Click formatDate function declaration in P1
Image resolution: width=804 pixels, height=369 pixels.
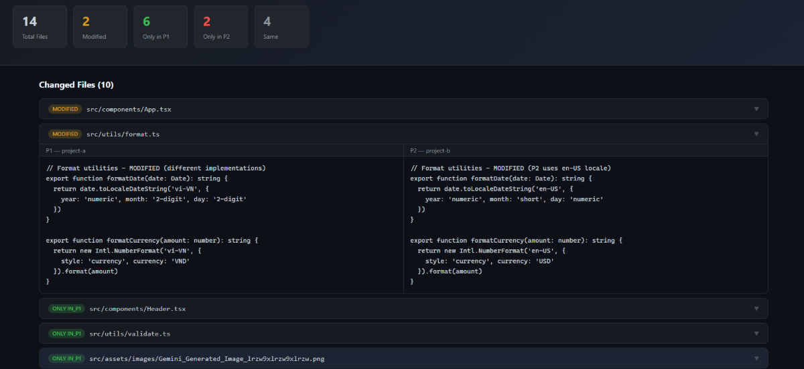point(137,178)
